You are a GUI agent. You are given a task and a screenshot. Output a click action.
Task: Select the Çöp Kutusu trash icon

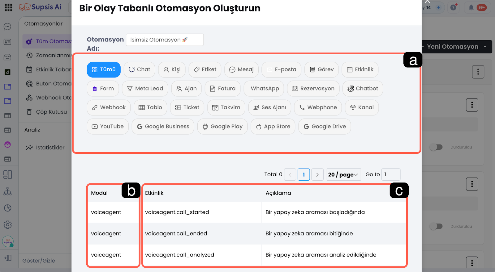[x=29, y=112]
